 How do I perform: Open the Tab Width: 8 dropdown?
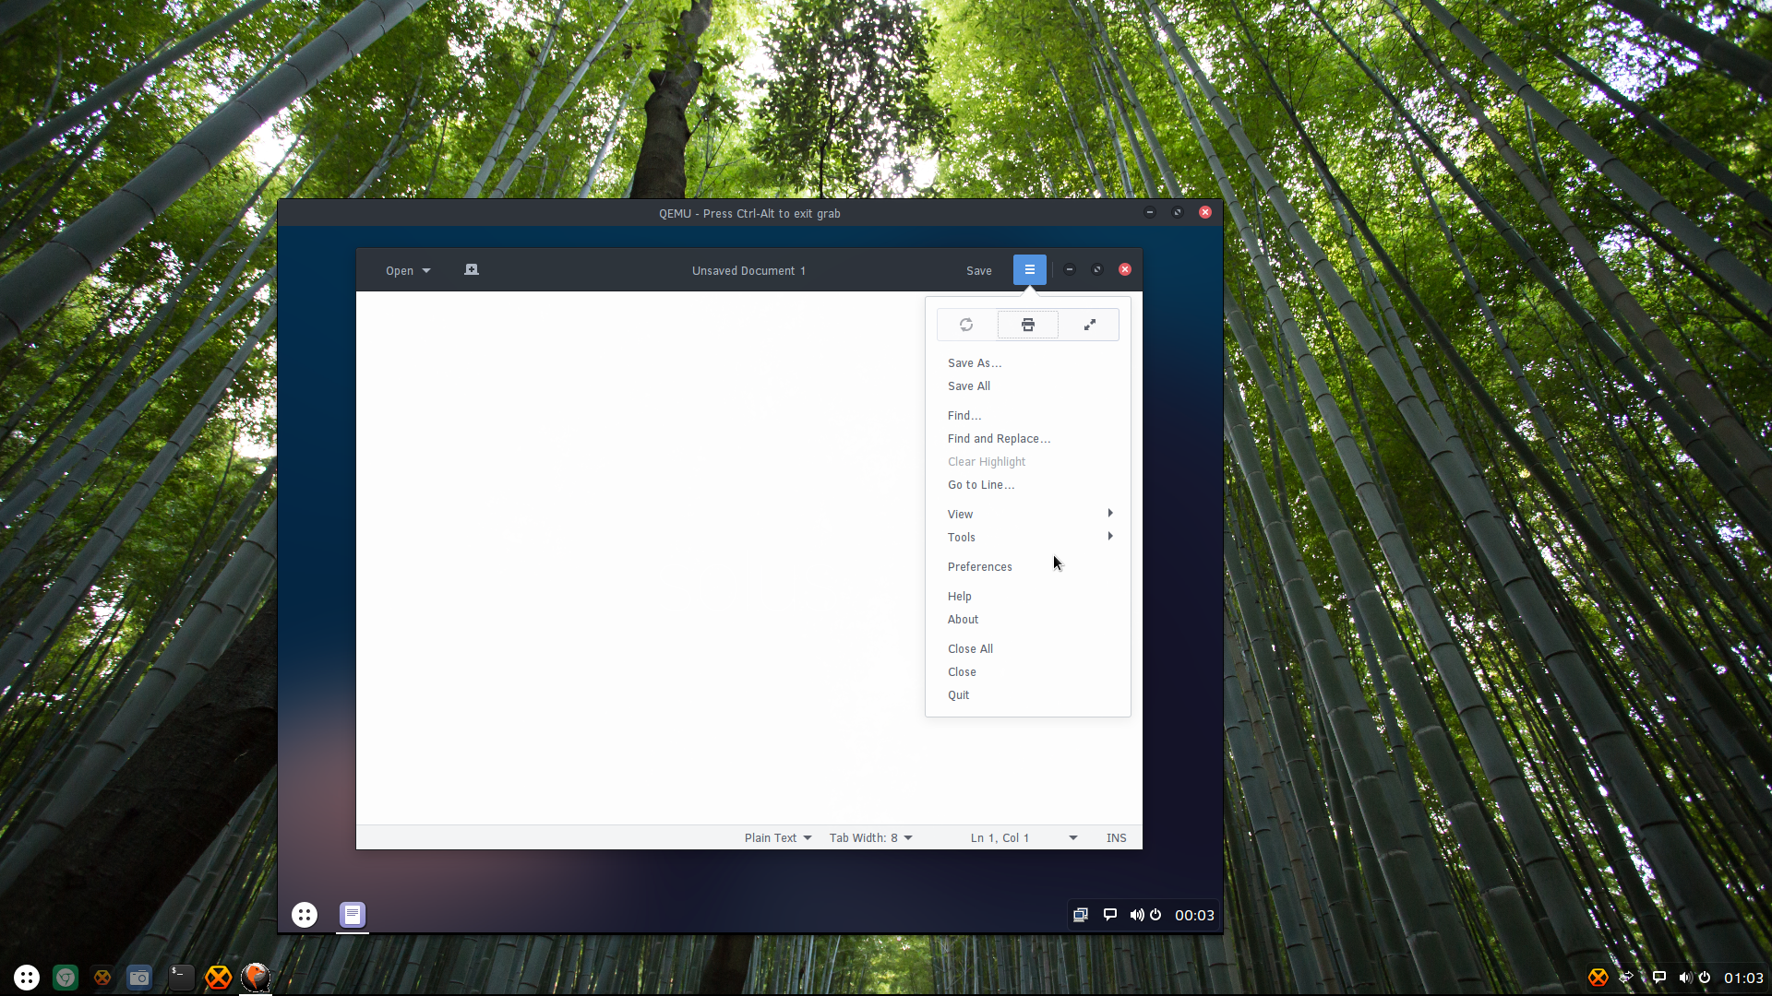(x=870, y=838)
